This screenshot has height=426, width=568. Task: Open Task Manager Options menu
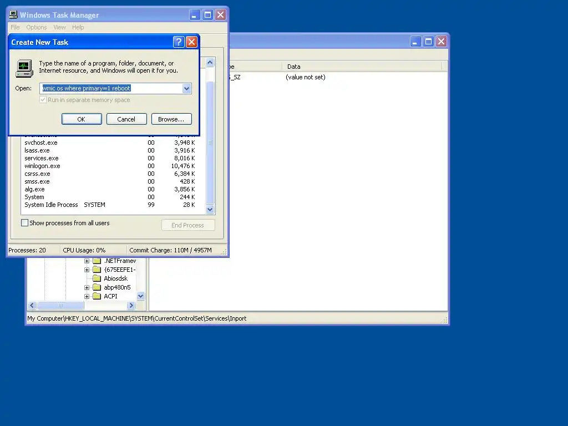37,27
